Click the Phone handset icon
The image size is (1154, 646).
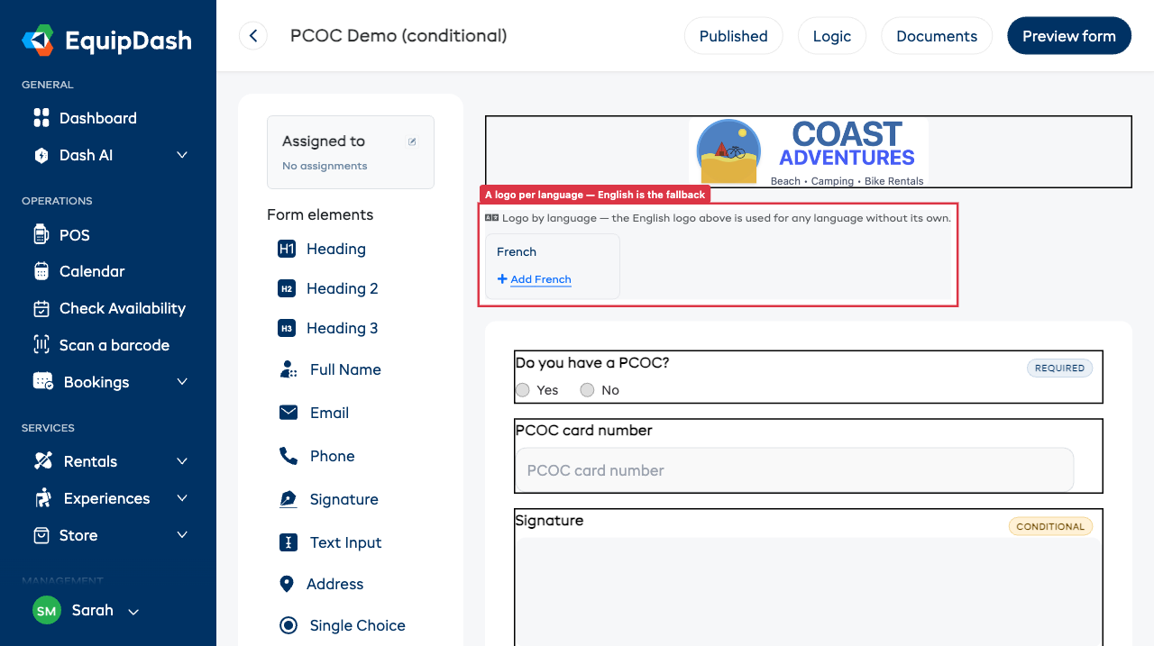coord(288,456)
